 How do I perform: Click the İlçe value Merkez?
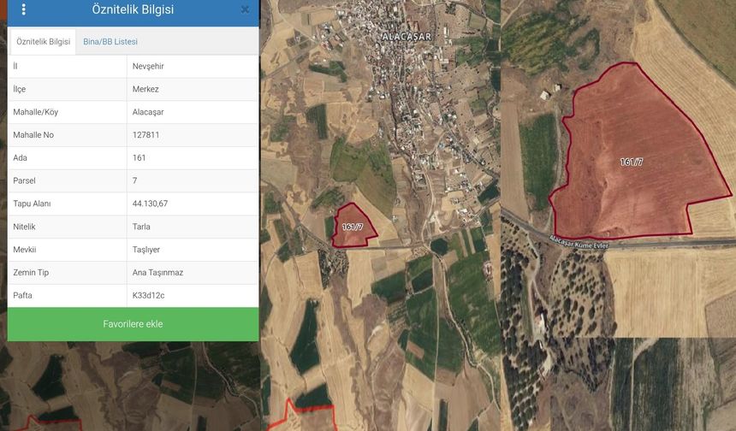[x=145, y=89]
